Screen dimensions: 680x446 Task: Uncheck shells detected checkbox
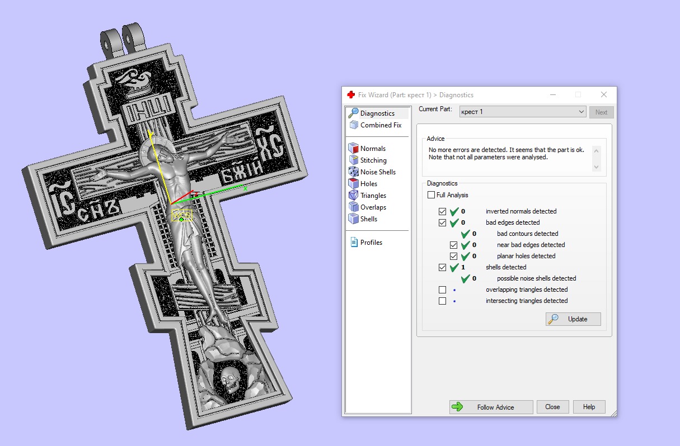(443, 267)
